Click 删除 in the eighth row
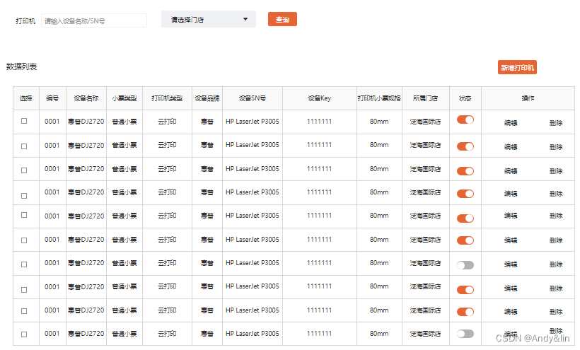This screenshot has width=580, height=350. coord(556,288)
